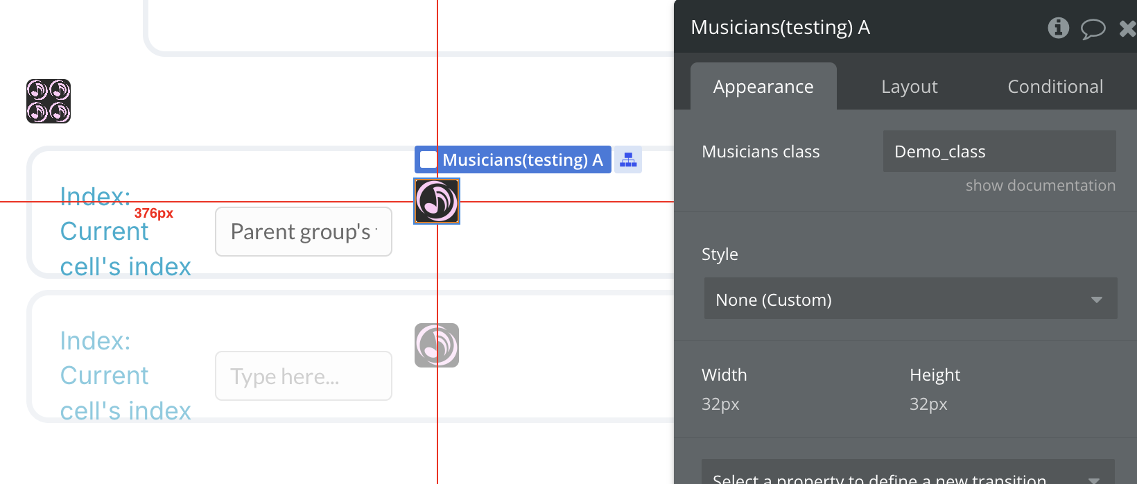Click the comment speech bubble icon

pos(1093,28)
